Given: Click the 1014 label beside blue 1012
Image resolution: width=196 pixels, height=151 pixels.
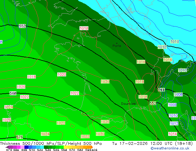Looking at the screenshot, I should 168,59.
